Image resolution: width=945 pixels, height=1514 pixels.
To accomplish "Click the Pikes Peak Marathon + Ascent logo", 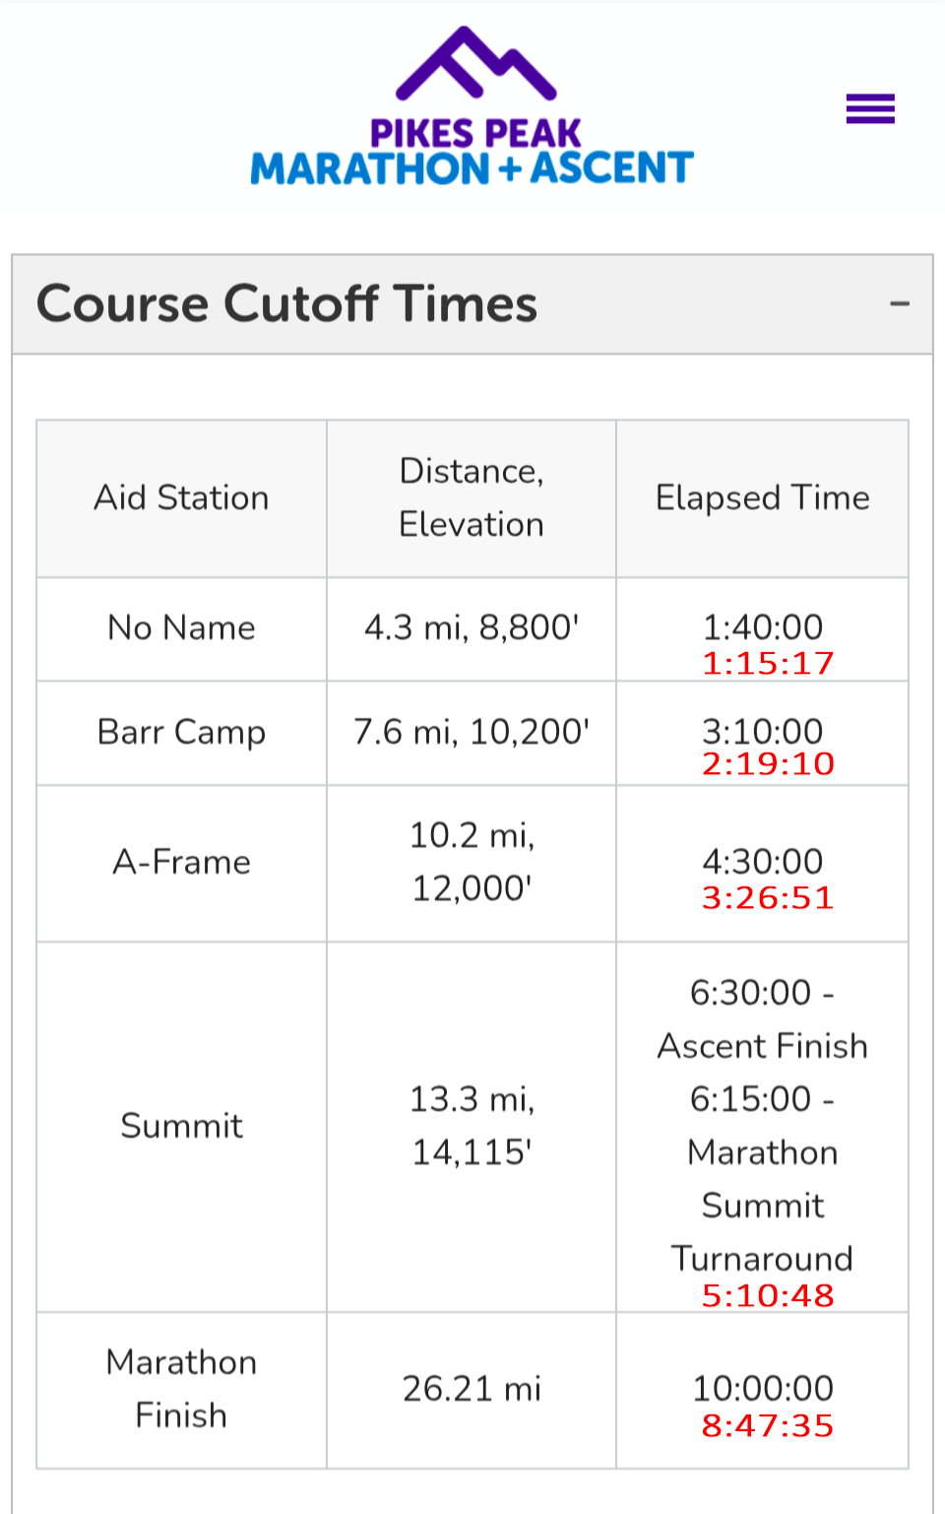I will 472,106.
